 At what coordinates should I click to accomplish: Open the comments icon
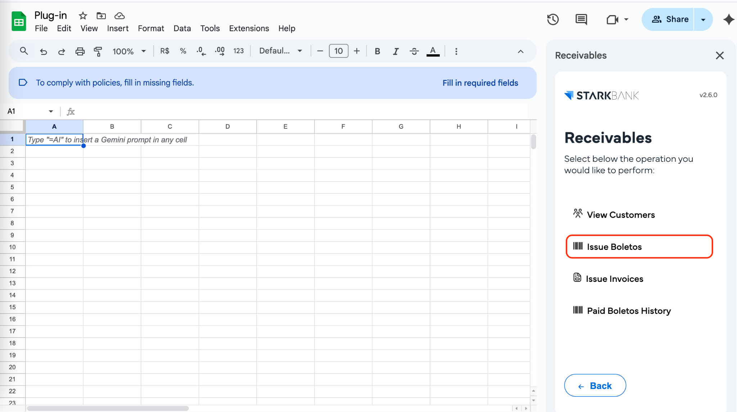581,19
